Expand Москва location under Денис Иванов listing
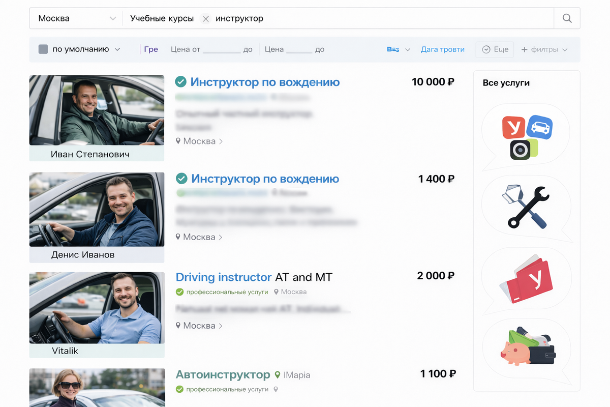 pos(199,237)
